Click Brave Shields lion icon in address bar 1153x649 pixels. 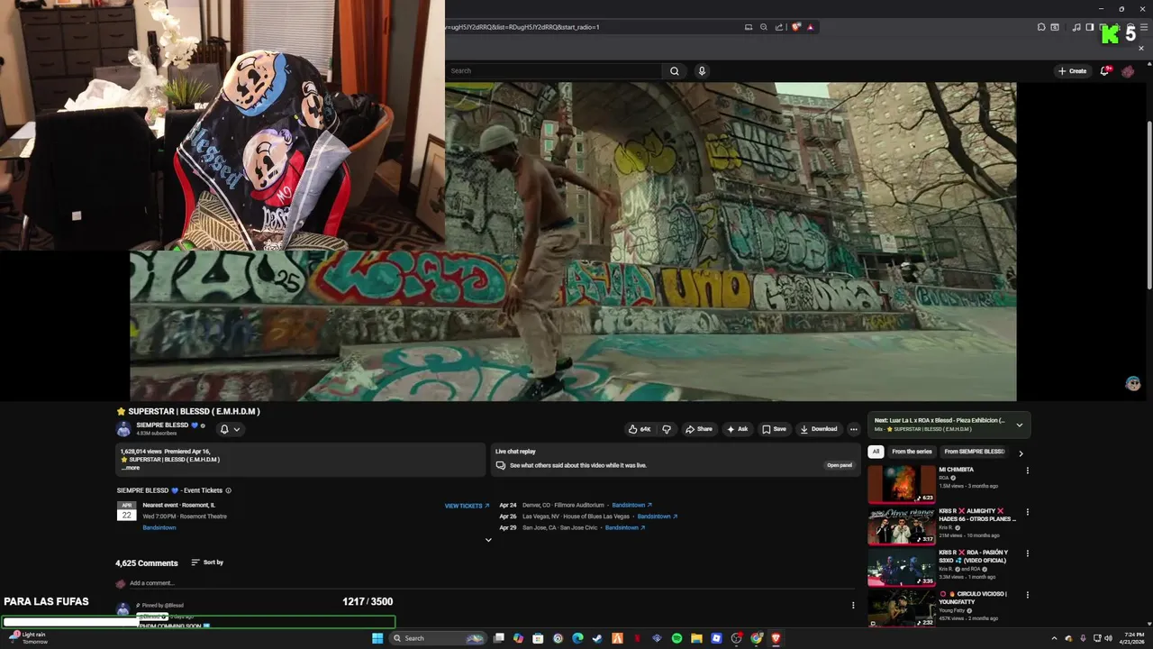pos(796,27)
